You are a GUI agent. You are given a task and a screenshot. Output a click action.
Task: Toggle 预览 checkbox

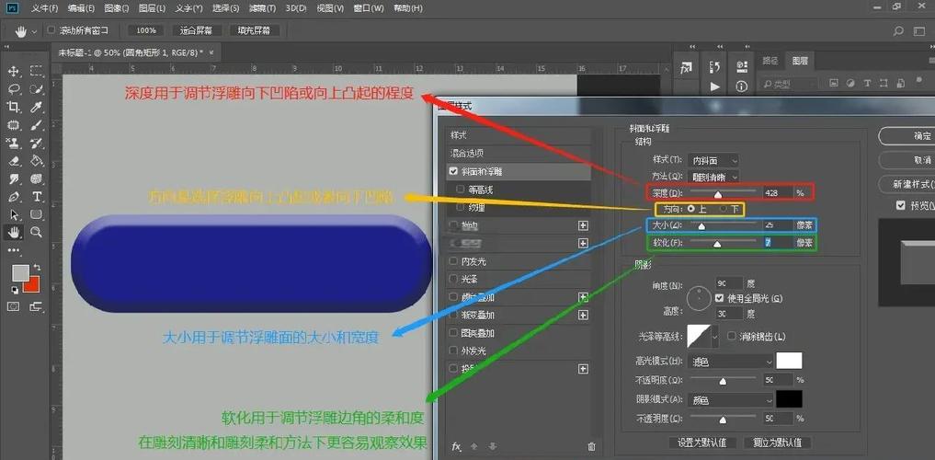(900, 205)
